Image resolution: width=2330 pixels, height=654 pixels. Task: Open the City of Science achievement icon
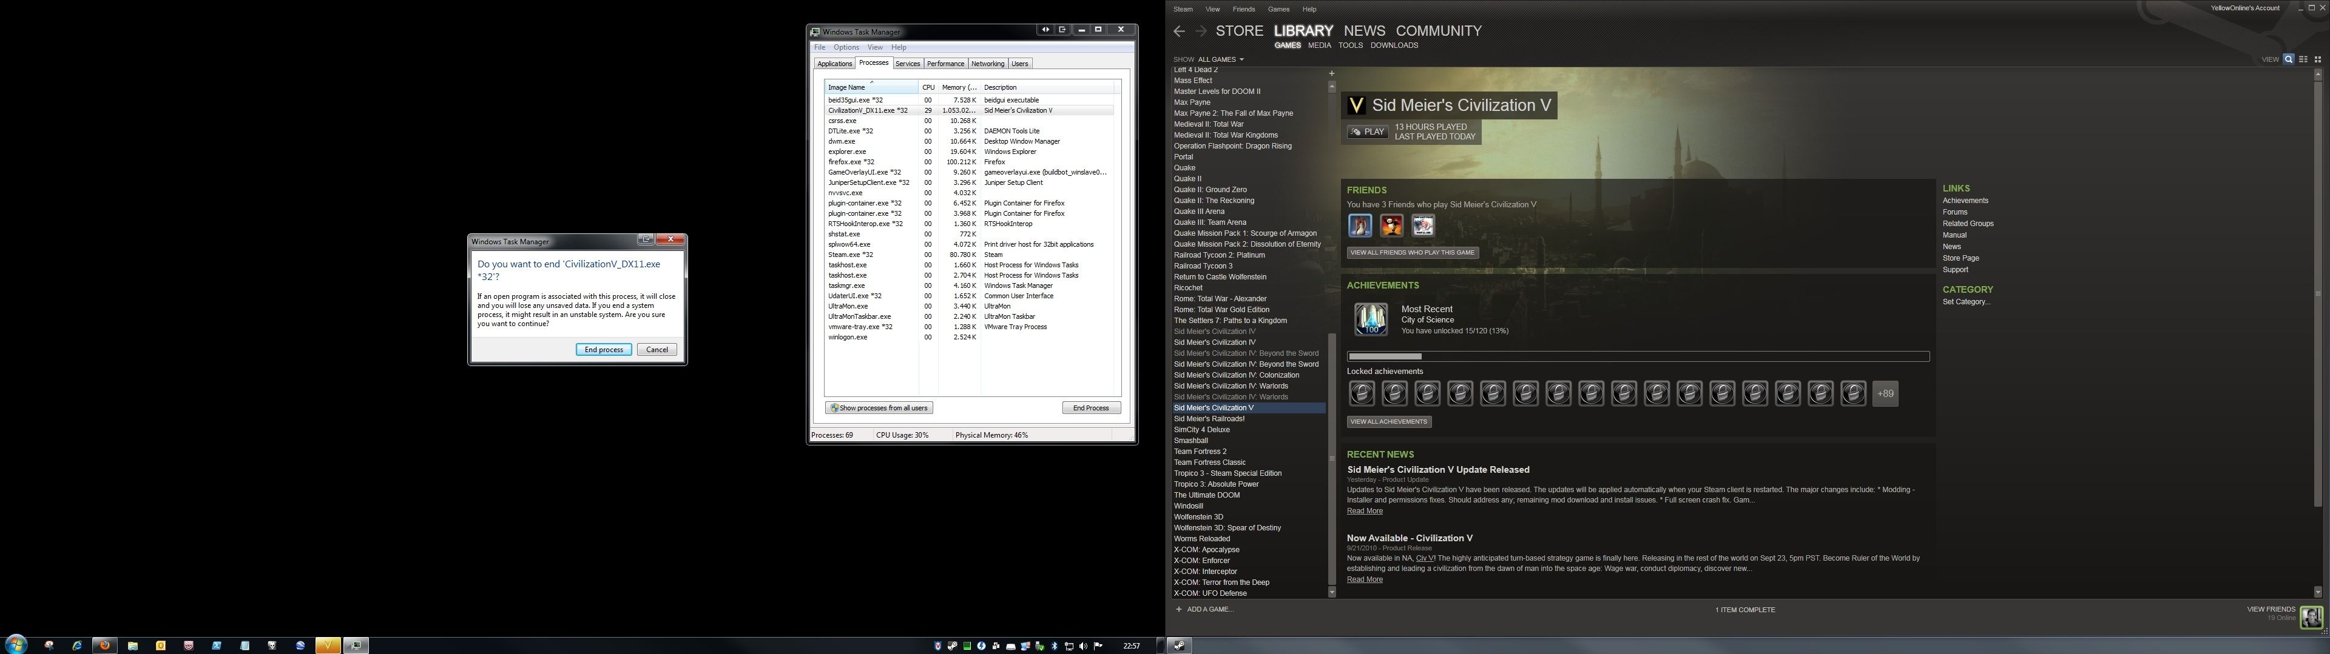(1370, 318)
